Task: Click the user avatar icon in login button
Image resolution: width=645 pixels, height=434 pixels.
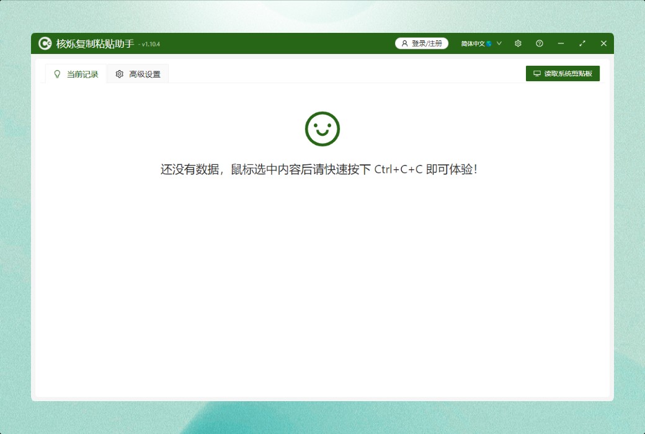Action: click(x=405, y=43)
